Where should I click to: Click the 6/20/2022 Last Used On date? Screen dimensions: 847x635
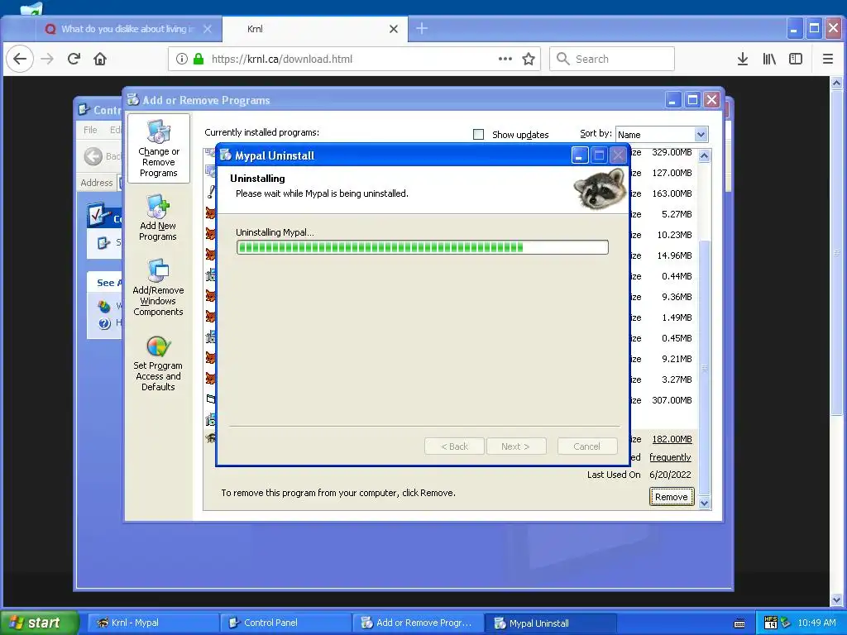click(670, 475)
